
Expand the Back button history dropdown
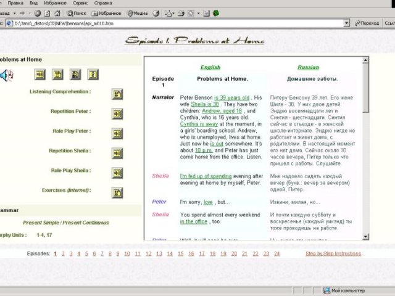pyautogui.click(x=15, y=13)
